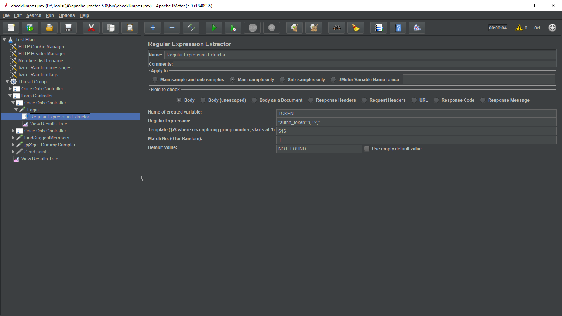Expand the FindSuggestMembers node
Image resolution: width=562 pixels, height=316 pixels.
13,138
